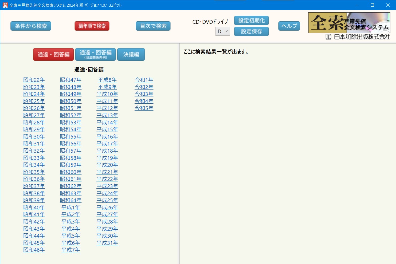Click the 全索 logo banner image

(349, 23)
